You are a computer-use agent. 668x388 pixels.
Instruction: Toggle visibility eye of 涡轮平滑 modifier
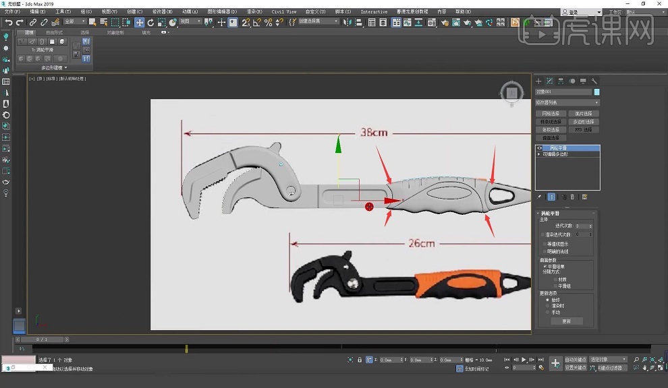(539, 148)
